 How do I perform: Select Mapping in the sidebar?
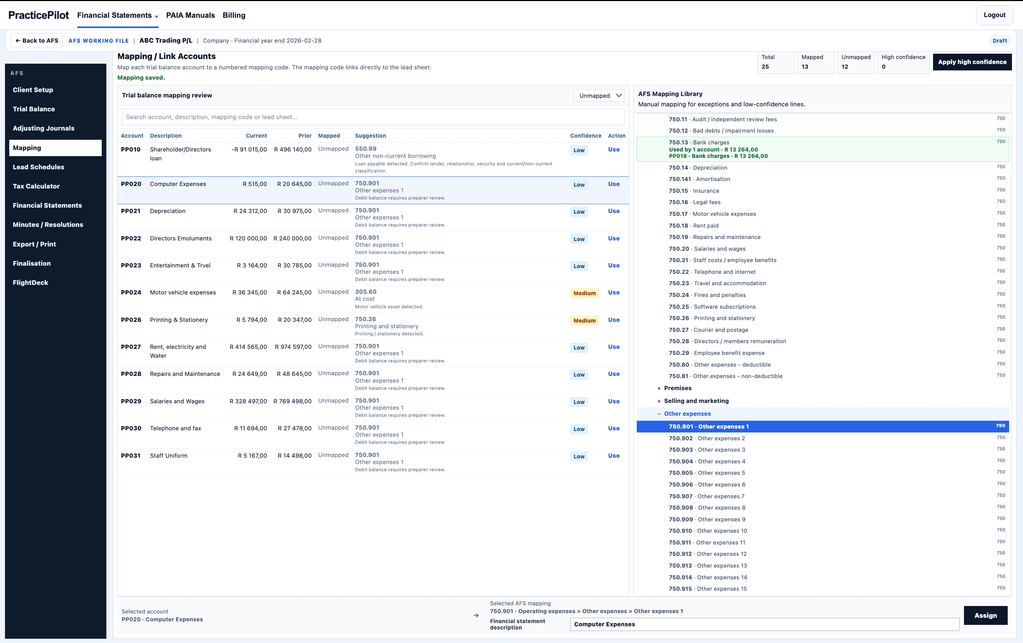[55, 148]
